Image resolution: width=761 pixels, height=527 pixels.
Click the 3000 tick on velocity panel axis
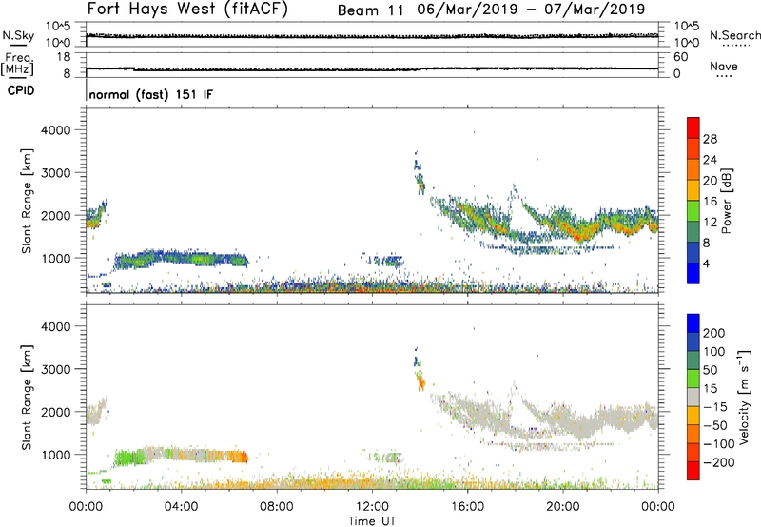pos(56,369)
